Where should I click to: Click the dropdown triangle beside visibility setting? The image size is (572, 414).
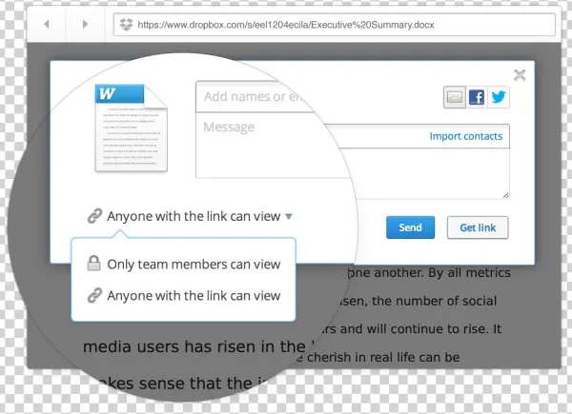(x=289, y=217)
